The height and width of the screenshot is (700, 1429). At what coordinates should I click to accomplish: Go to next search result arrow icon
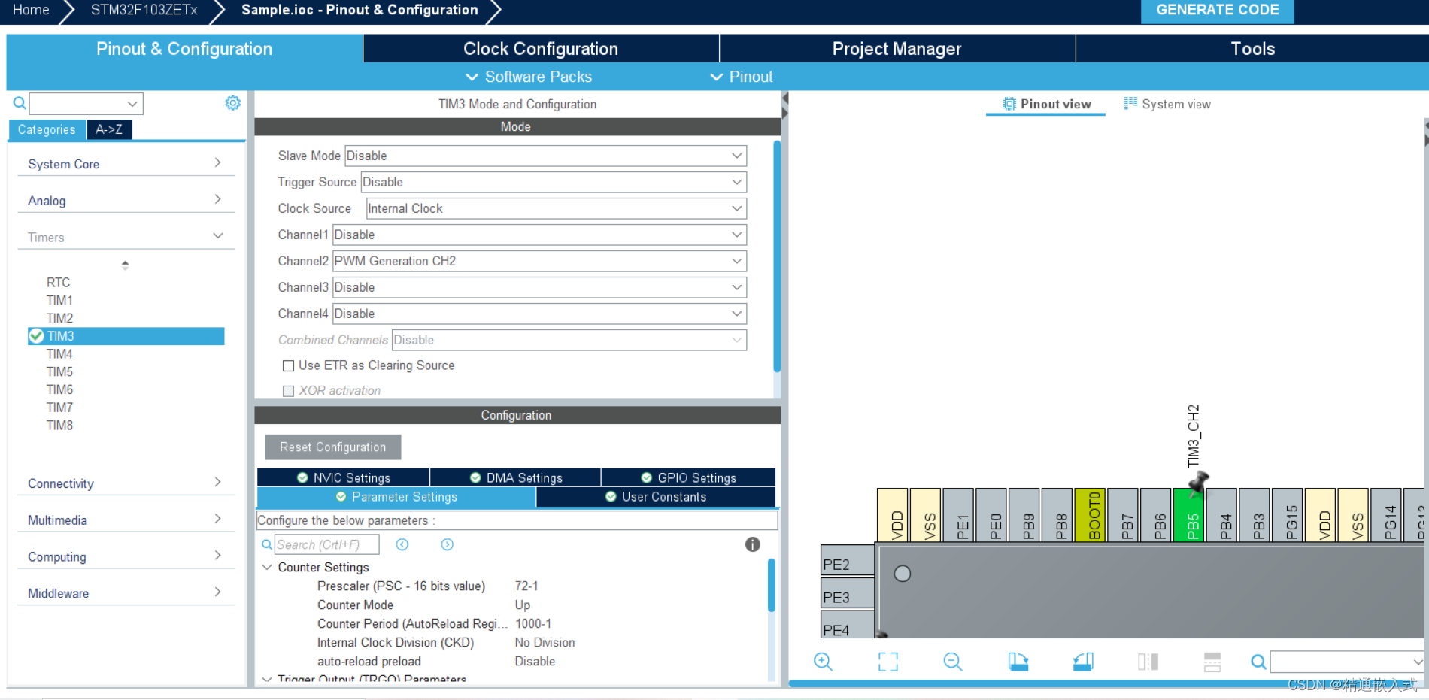point(448,544)
